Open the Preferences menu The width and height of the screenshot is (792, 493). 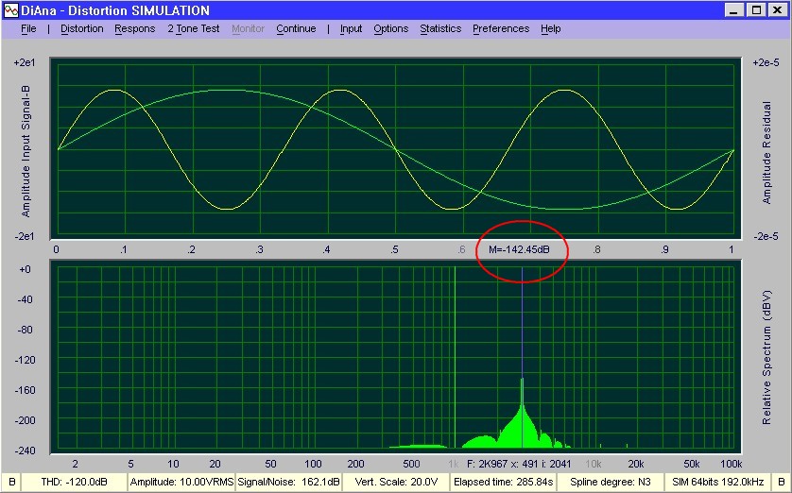(501, 28)
